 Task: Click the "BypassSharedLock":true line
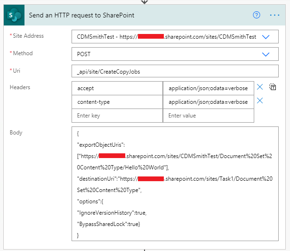(x=109, y=224)
